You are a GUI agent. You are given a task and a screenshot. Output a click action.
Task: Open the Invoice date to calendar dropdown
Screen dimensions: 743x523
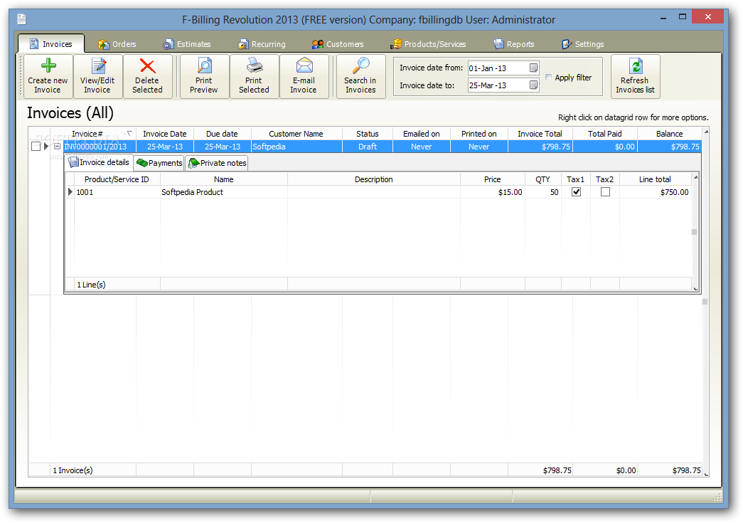click(533, 85)
